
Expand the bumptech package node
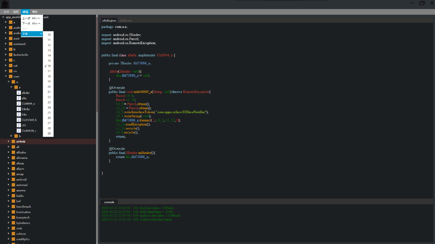[8, 217]
